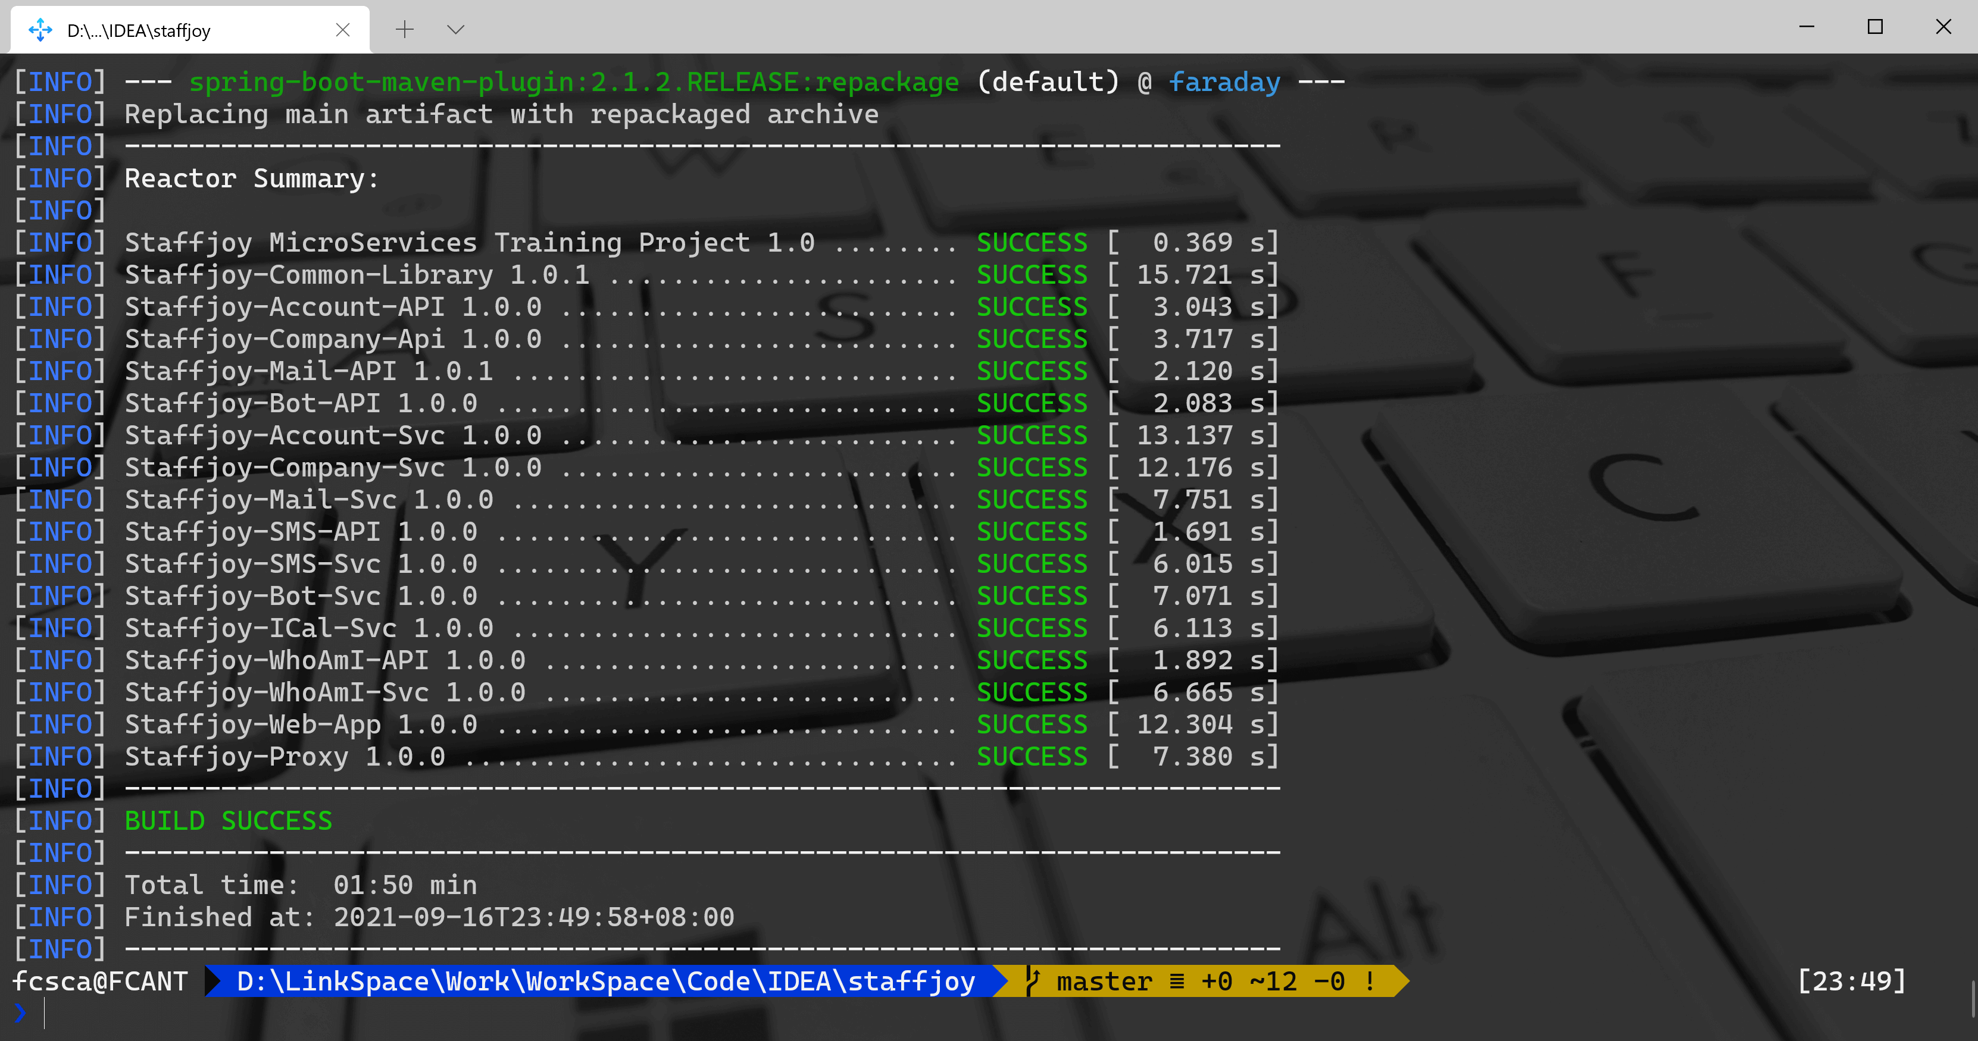Viewport: 1978px width, 1041px height.
Task: Click the exclamation mark in the git segment
Action: (x=1370, y=981)
